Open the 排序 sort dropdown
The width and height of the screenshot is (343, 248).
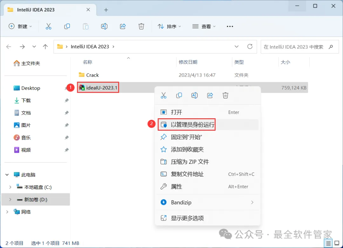[x=170, y=26]
